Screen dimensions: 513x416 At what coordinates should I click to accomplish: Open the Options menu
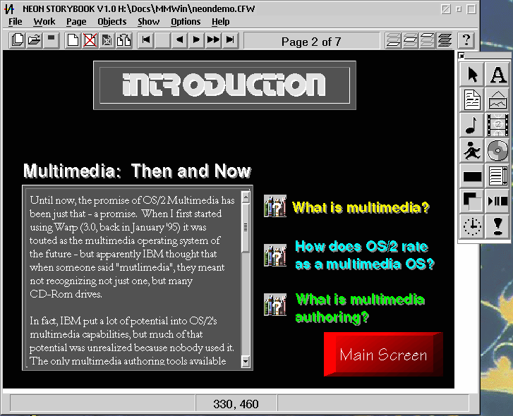(186, 22)
